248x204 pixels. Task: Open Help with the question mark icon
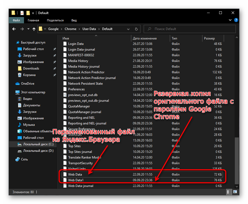point(236,20)
